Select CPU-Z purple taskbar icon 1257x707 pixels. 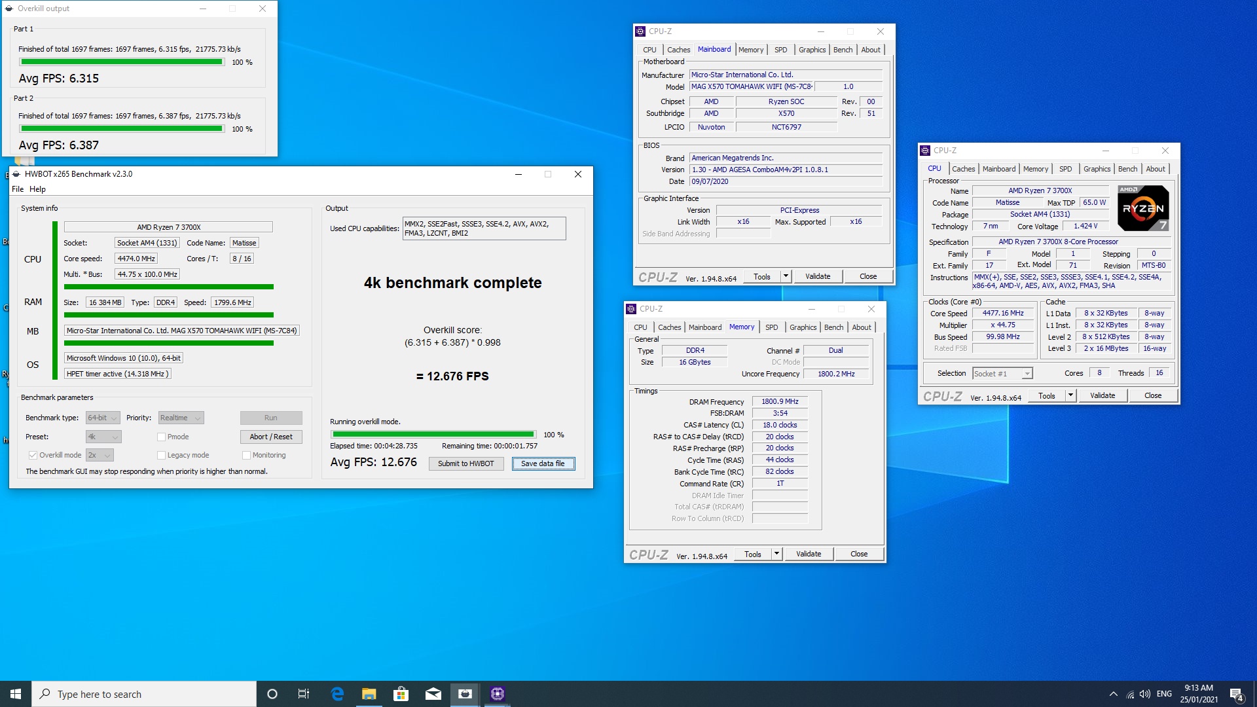coord(498,694)
